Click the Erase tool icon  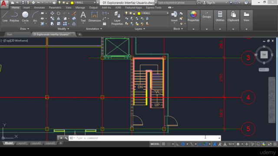point(74,13)
